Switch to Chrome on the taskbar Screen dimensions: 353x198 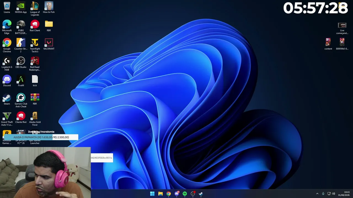coord(169,194)
